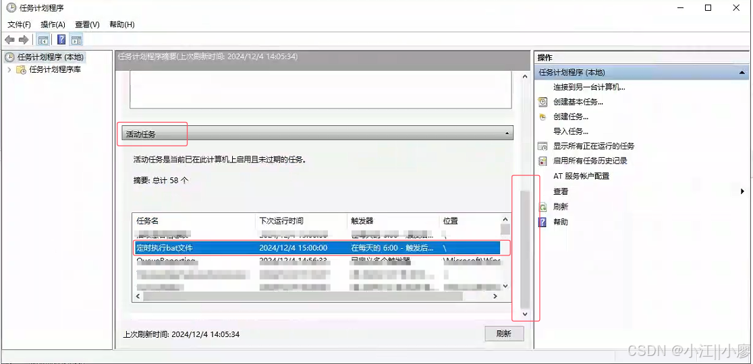Image resolution: width=753 pixels, height=364 pixels.
Task: Click the 刷新 button at bottom
Action: (x=504, y=334)
